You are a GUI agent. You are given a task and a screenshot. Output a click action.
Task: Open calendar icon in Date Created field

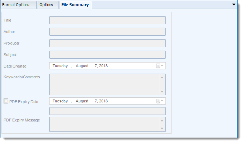click(160, 66)
